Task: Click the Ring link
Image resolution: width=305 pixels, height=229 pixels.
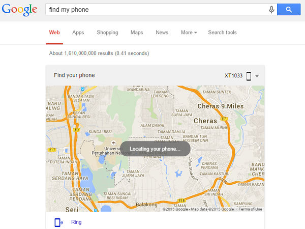Action: click(76, 222)
